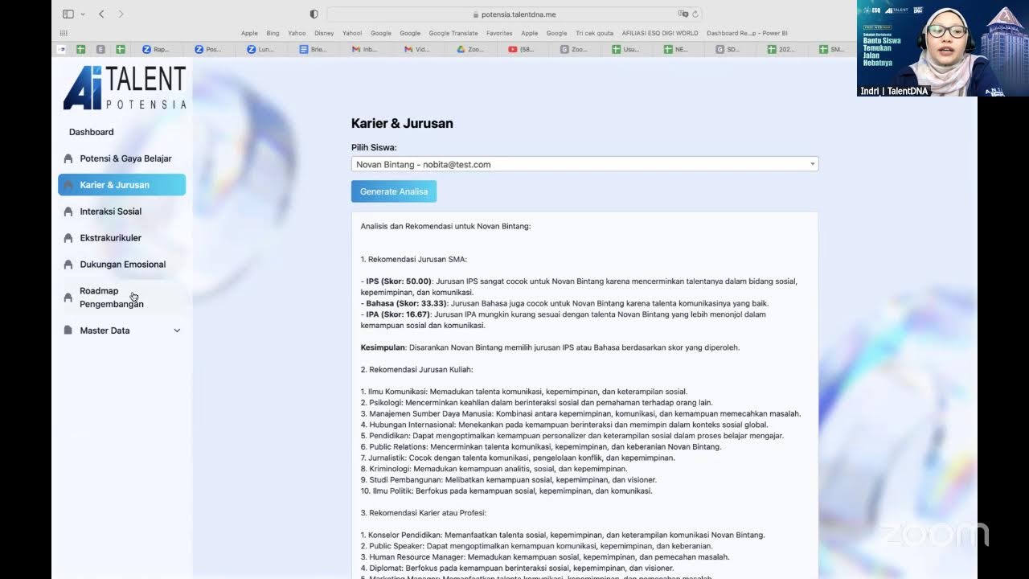Click the 'Kesimpulan' bold text
The width and height of the screenshot is (1029, 579).
pyautogui.click(x=383, y=347)
